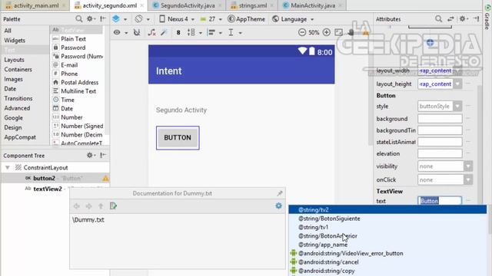Select Containers palette category
492x276 pixels.
(18, 70)
